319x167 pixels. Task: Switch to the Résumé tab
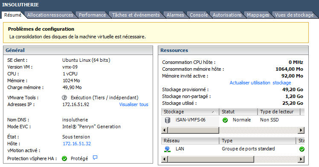(x=13, y=15)
